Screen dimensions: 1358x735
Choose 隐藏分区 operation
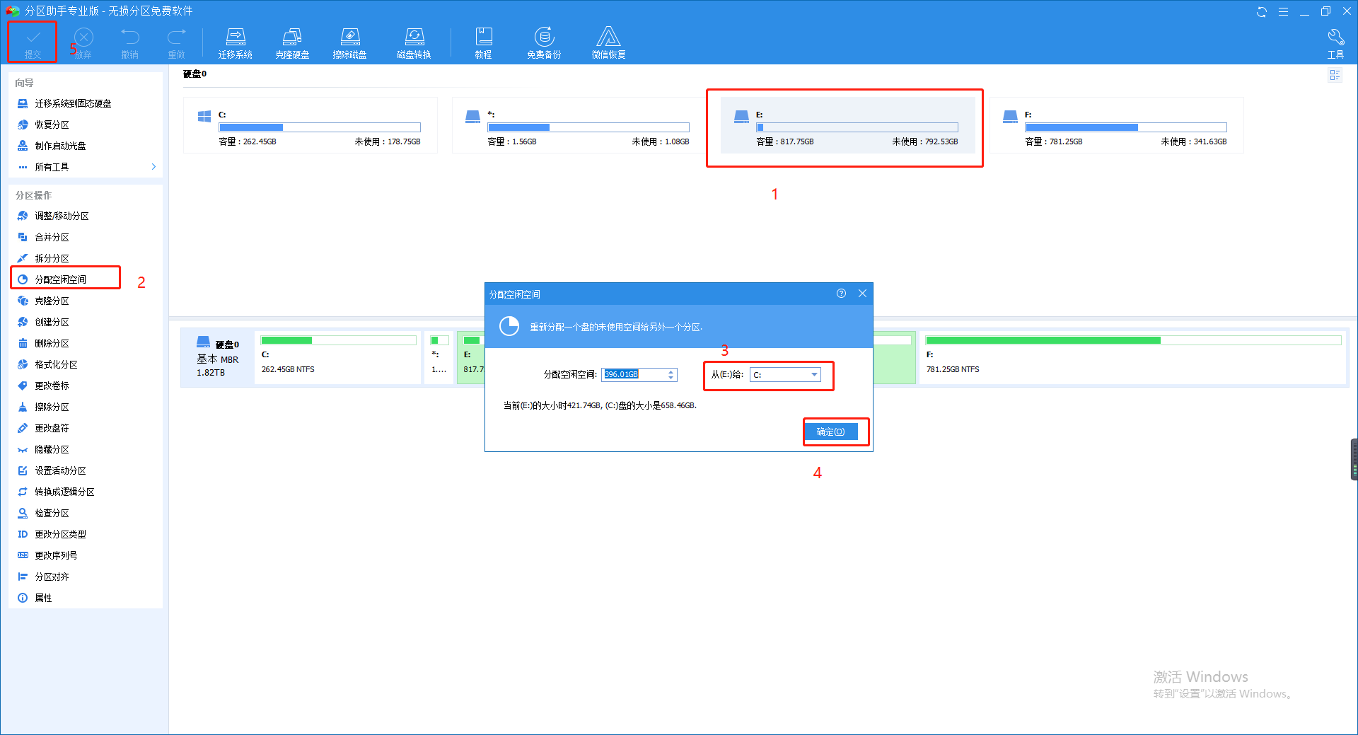point(52,449)
